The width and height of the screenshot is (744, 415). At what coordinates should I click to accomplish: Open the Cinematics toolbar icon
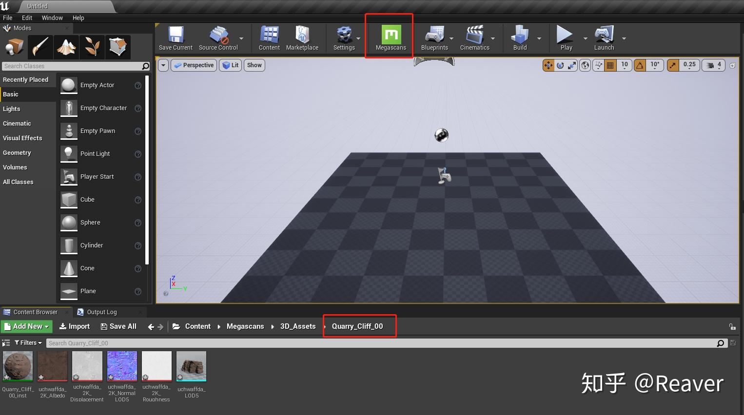[x=474, y=38]
